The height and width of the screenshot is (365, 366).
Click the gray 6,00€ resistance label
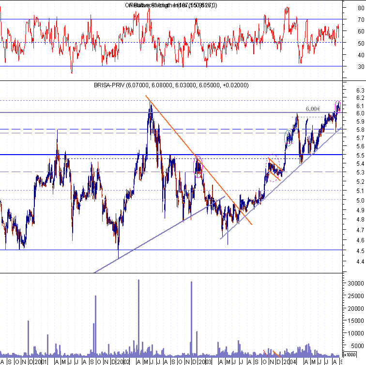313,109
